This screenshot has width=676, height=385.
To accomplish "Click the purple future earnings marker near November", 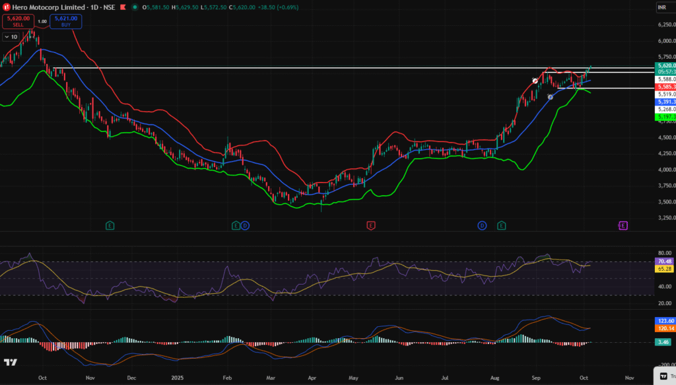I will [x=622, y=226].
